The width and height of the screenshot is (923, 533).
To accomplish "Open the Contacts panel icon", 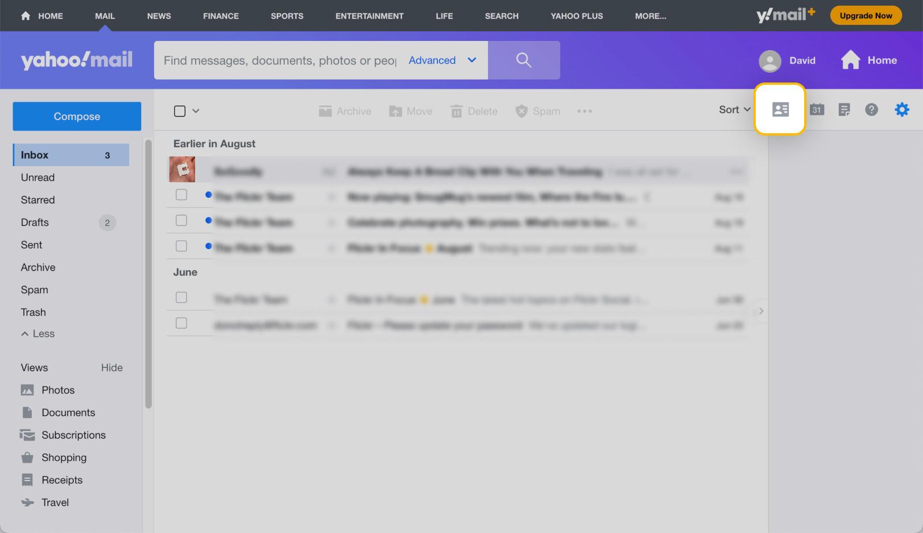I will pos(779,109).
